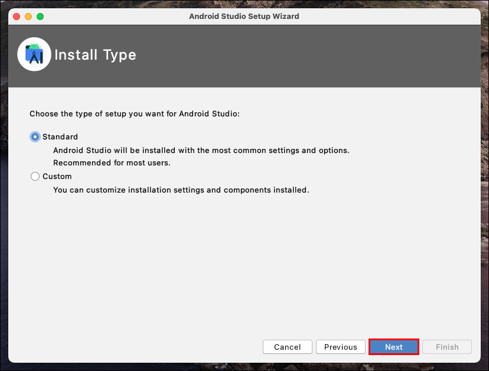
Task: Click the Android Studio logo icon
Action: point(34,54)
